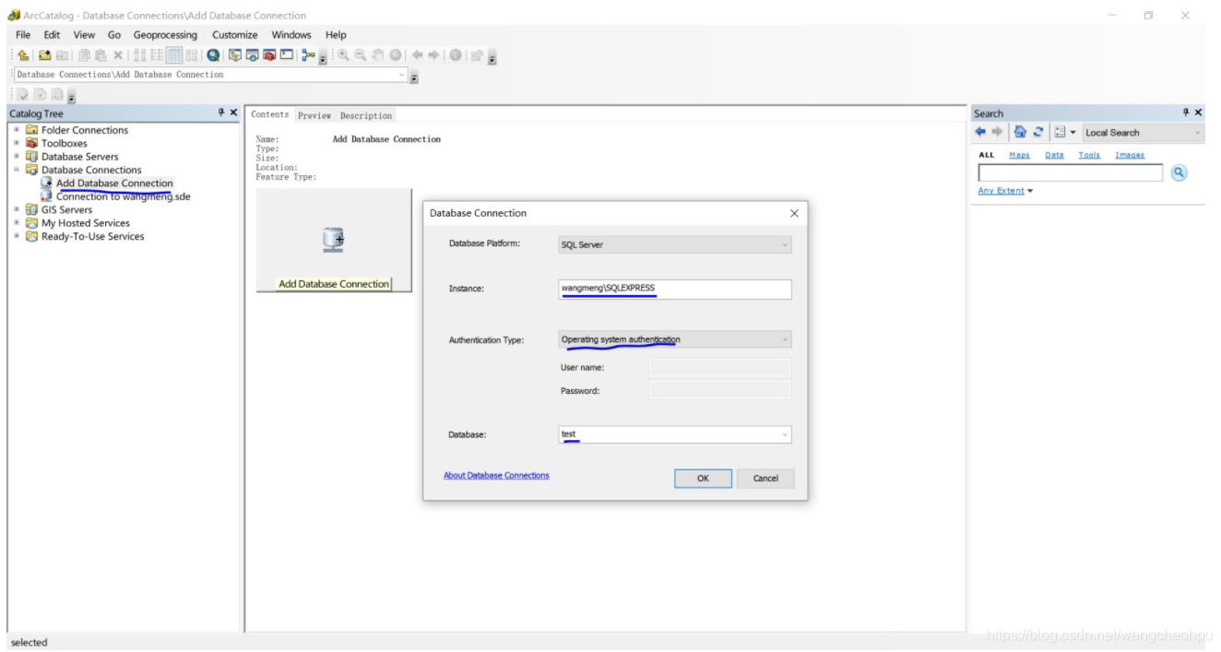The width and height of the screenshot is (1221, 652).
Task: Expand Folder Connections tree node
Action: click(x=17, y=130)
